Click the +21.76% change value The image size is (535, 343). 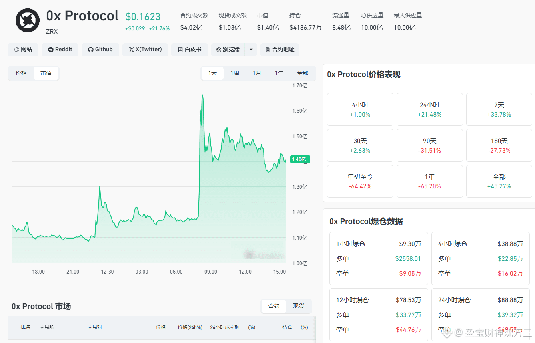coord(159,29)
